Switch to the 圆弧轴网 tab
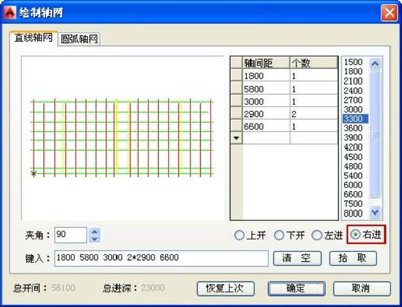Image resolution: width=402 pixels, height=307 pixels. coord(79,39)
